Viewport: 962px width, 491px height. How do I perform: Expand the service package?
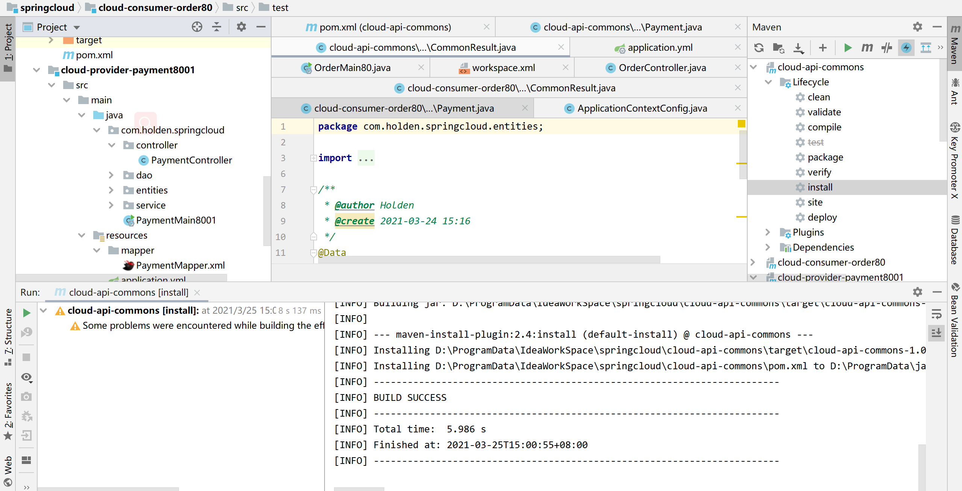[x=111, y=205]
